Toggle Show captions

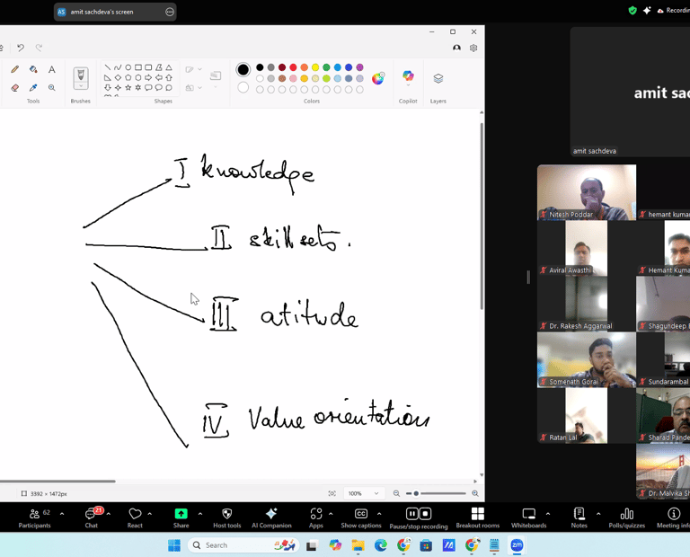click(x=361, y=517)
